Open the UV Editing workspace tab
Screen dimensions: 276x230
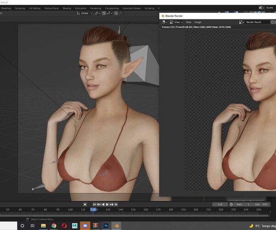[34, 8]
